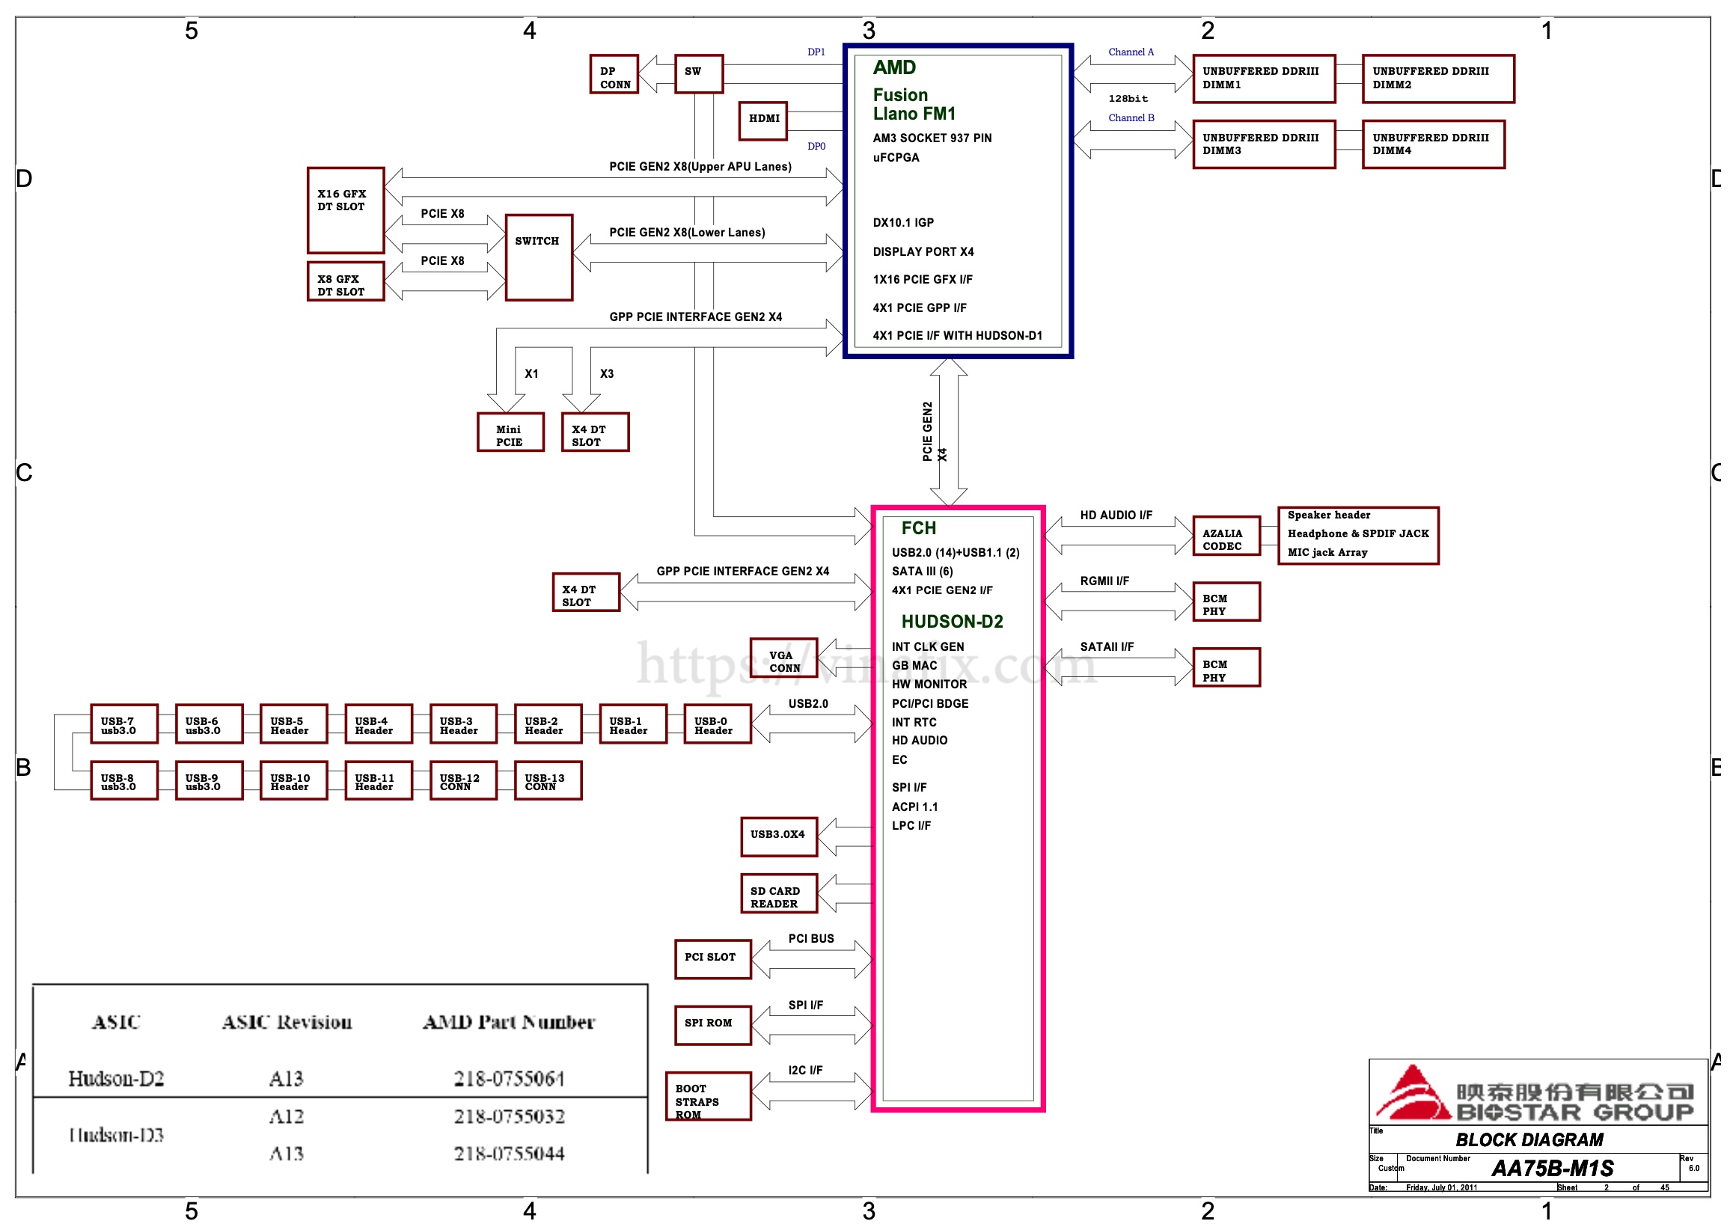Select 'PCIE GEN2 X8(Upper APU Lanes)' label
This screenshot has height=1224, width=1736.
click(700, 167)
